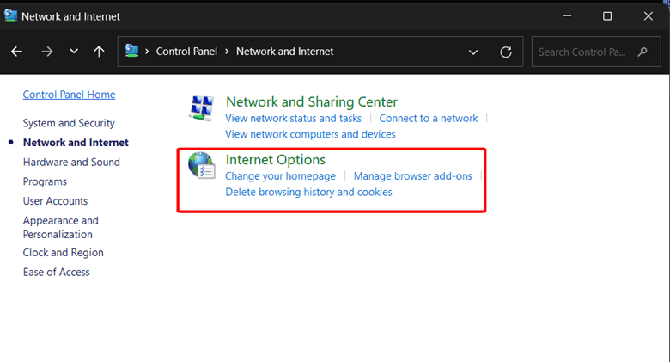Expand the address bar history dropdown
670x362 pixels.
(x=473, y=52)
